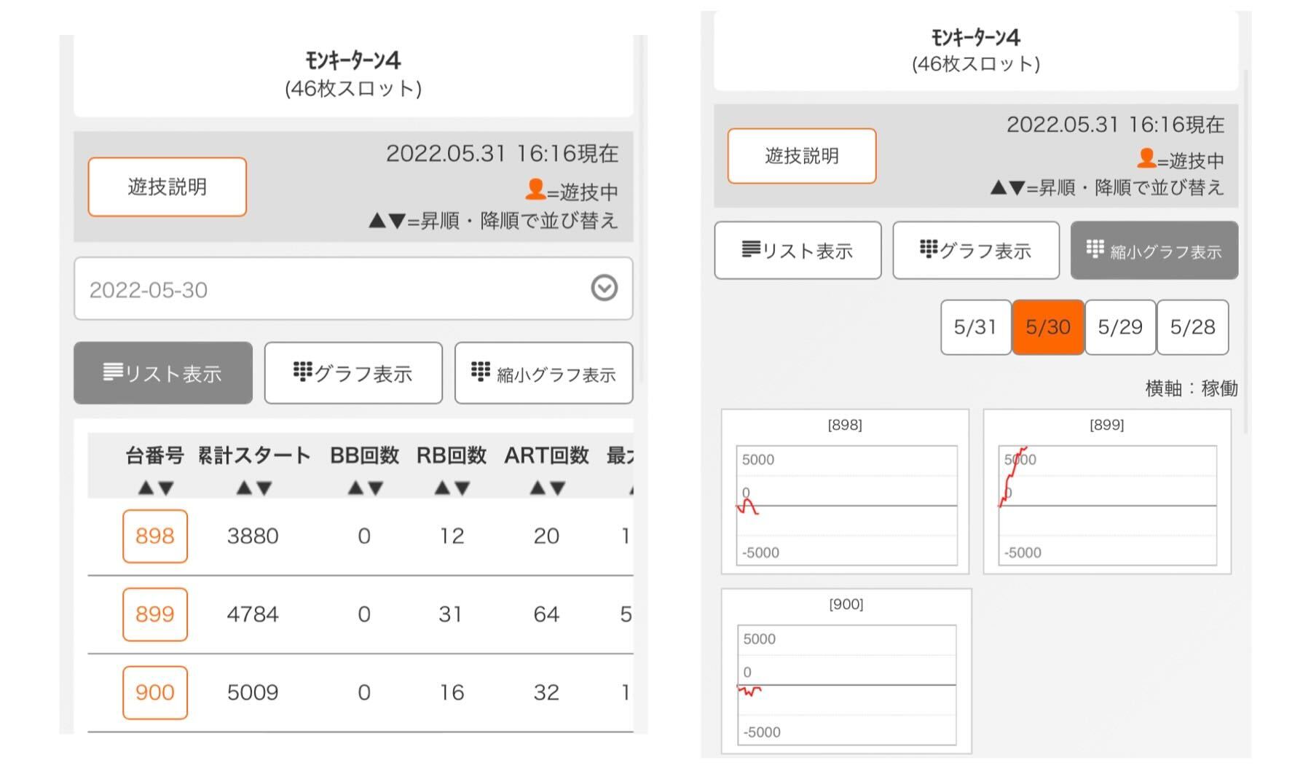Expand the 2022-05-30 date dropdown
The width and height of the screenshot is (1311, 771).
[353, 289]
